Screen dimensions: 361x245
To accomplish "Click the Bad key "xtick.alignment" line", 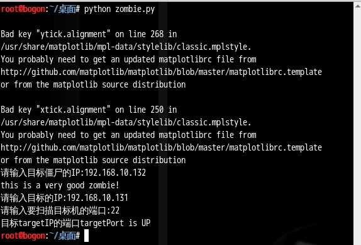I will [89, 110].
